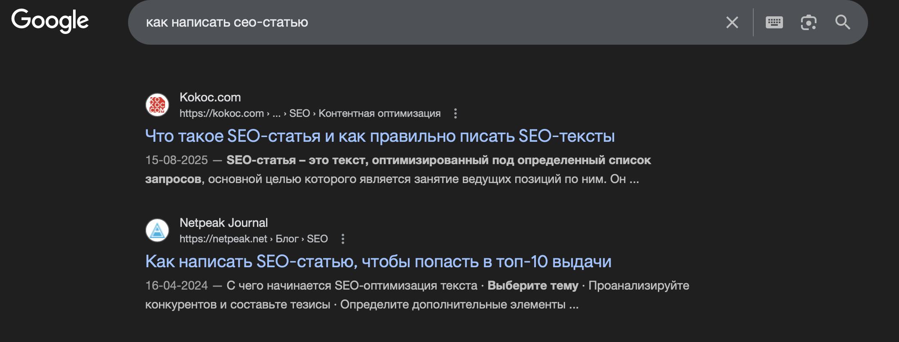The image size is (899, 342).
Task: Open the result "Как написать SEO-статью, чтобы попасть в топ-10 выдачи"
Action: pyautogui.click(x=378, y=262)
